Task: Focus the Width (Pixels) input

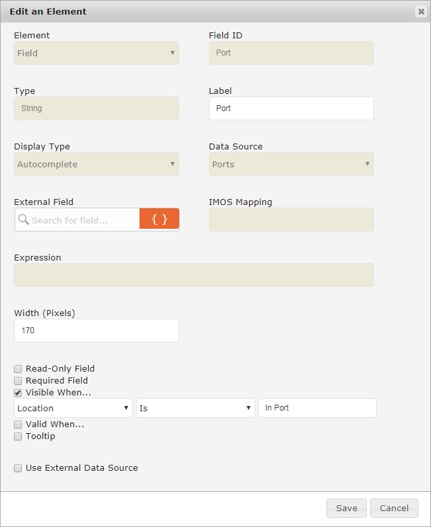Action: click(x=97, y=331)
